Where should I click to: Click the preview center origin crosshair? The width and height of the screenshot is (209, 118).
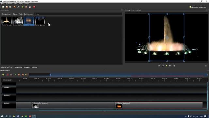[x=167, y=37]
